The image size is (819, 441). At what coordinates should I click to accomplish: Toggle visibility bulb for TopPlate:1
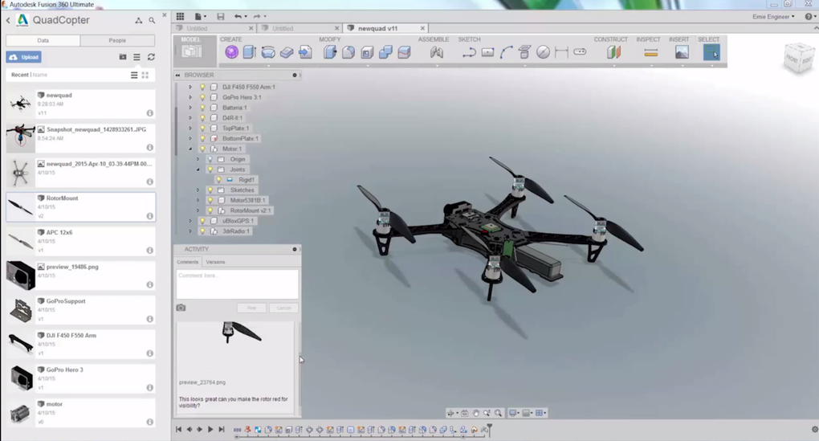point(202,129)
